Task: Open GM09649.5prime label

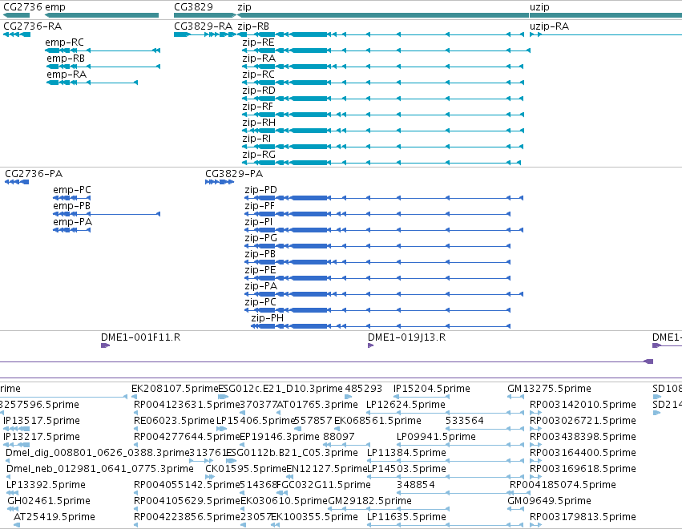Action: click(x=549, y=501)
